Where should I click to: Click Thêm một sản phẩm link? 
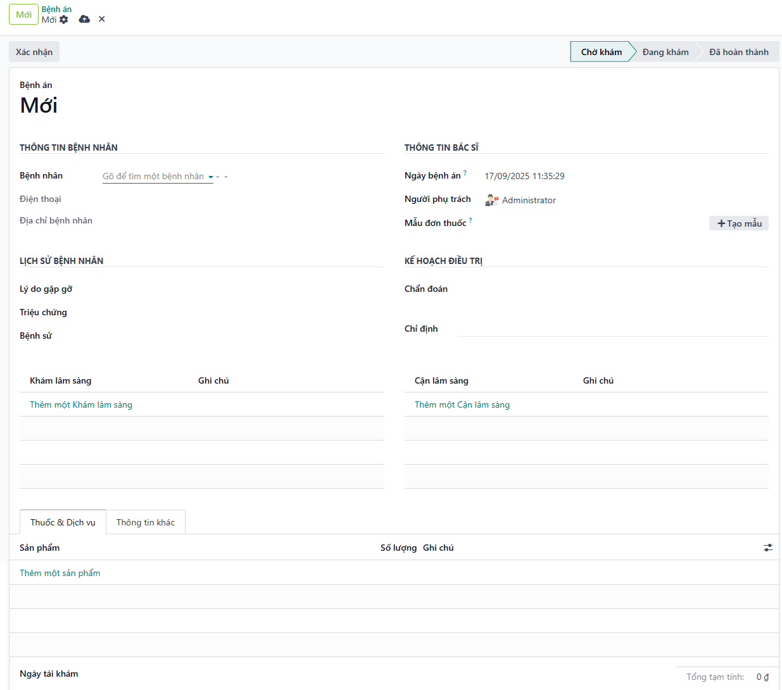(x=60, y=573)
